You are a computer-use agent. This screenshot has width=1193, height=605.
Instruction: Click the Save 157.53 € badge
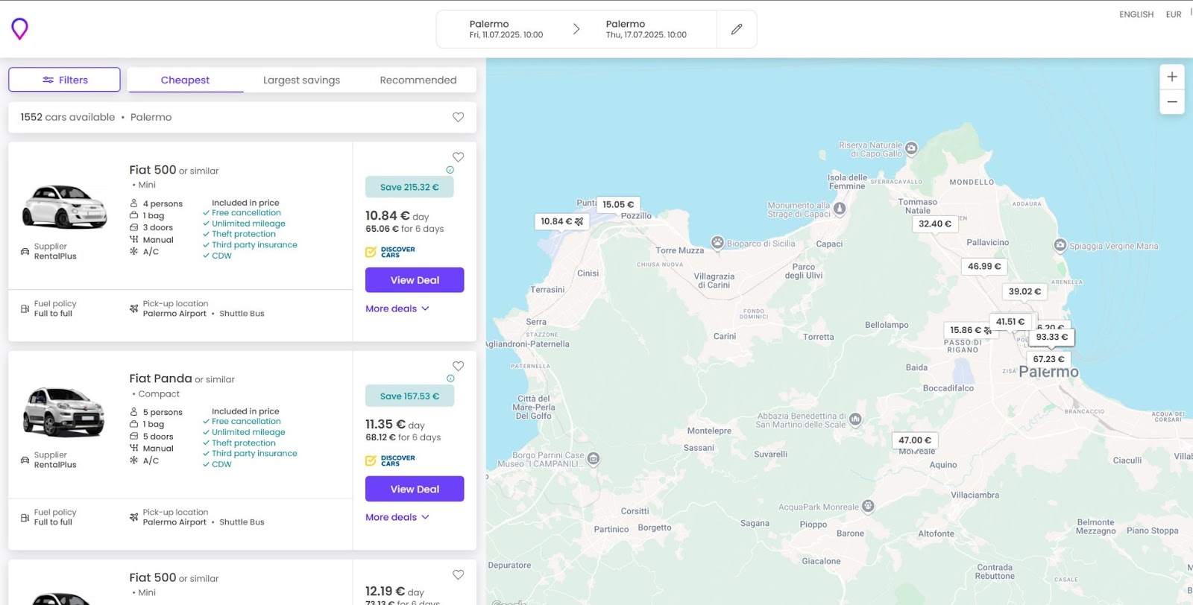coord(409,396)
